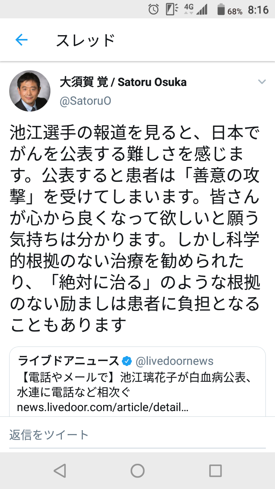Tap the ライブドアニュース verified badge
The image size is (275, 489).
click(127, 361)
